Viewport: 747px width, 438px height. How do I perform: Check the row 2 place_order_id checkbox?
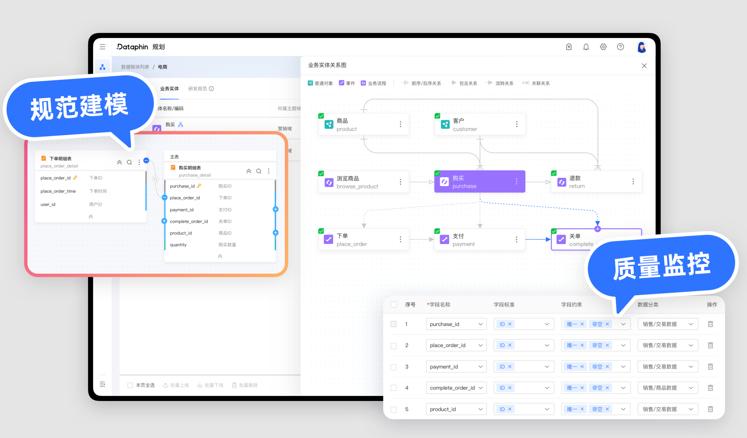[x=393, y=346]
